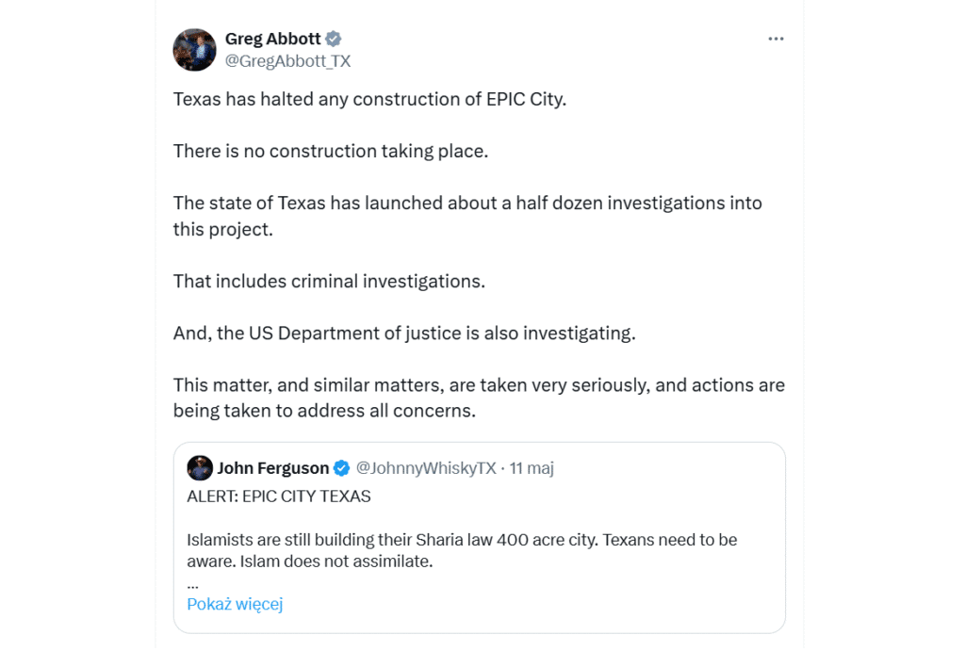This screenshot has height=651, width=965.
Task: Click the truncation ellipsis in the quoted tweet
Action: click(x=192, y=584)
